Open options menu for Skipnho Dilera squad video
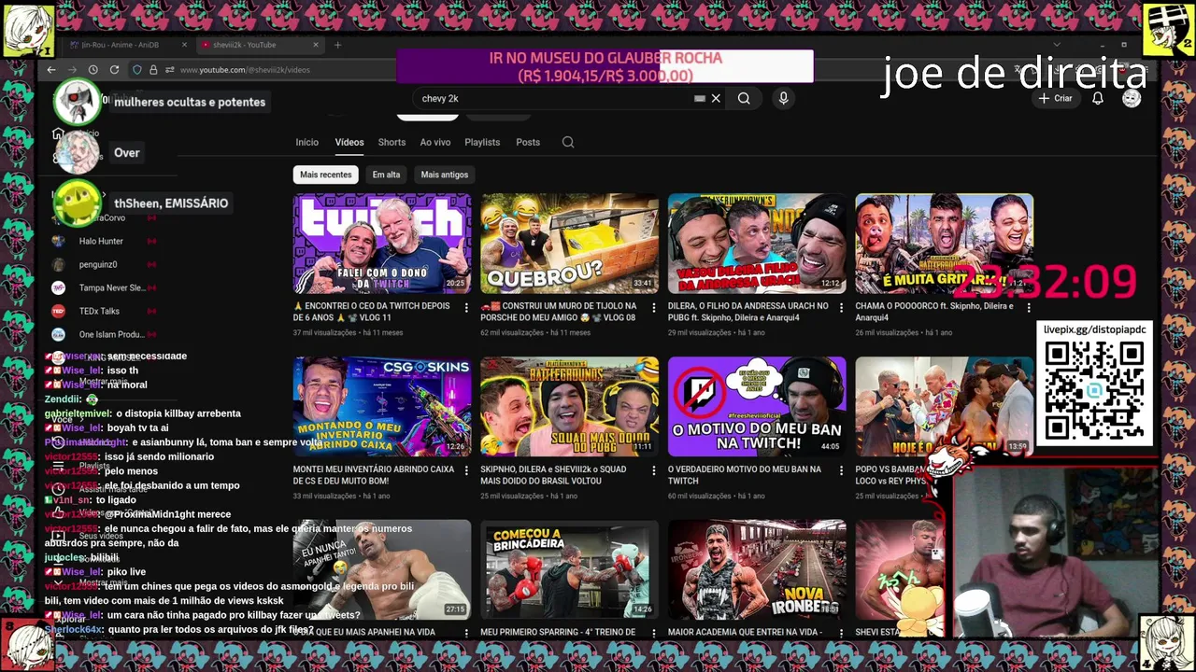1196x672 pixels. 653,470
